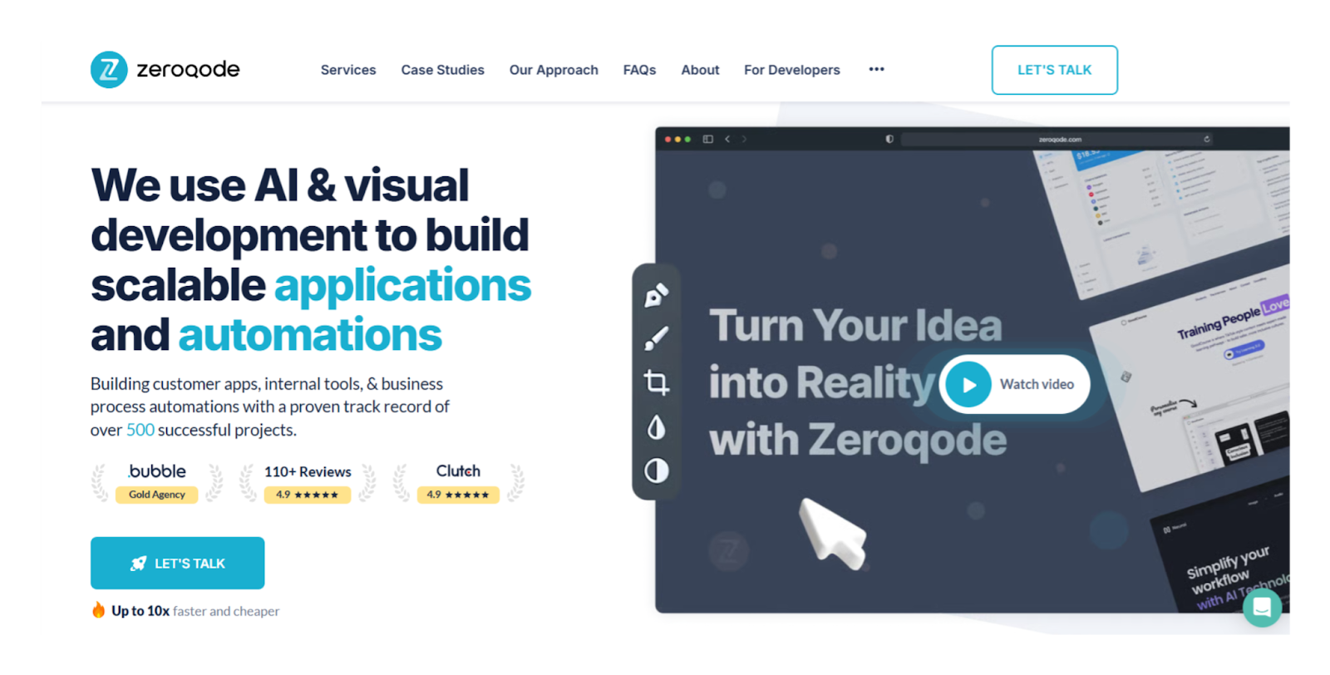Image resolution: width=1330 pixels, height=675 pixels.
Task: Open the chat widget bubble
Action: pos(1262,608)
